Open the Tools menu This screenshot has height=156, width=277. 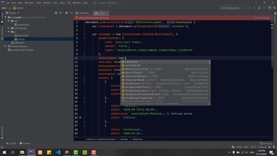[x=62, y=3]
